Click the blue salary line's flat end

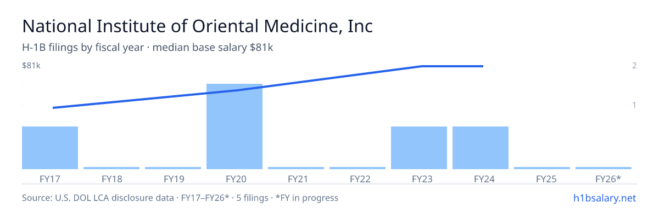point(453,66)
